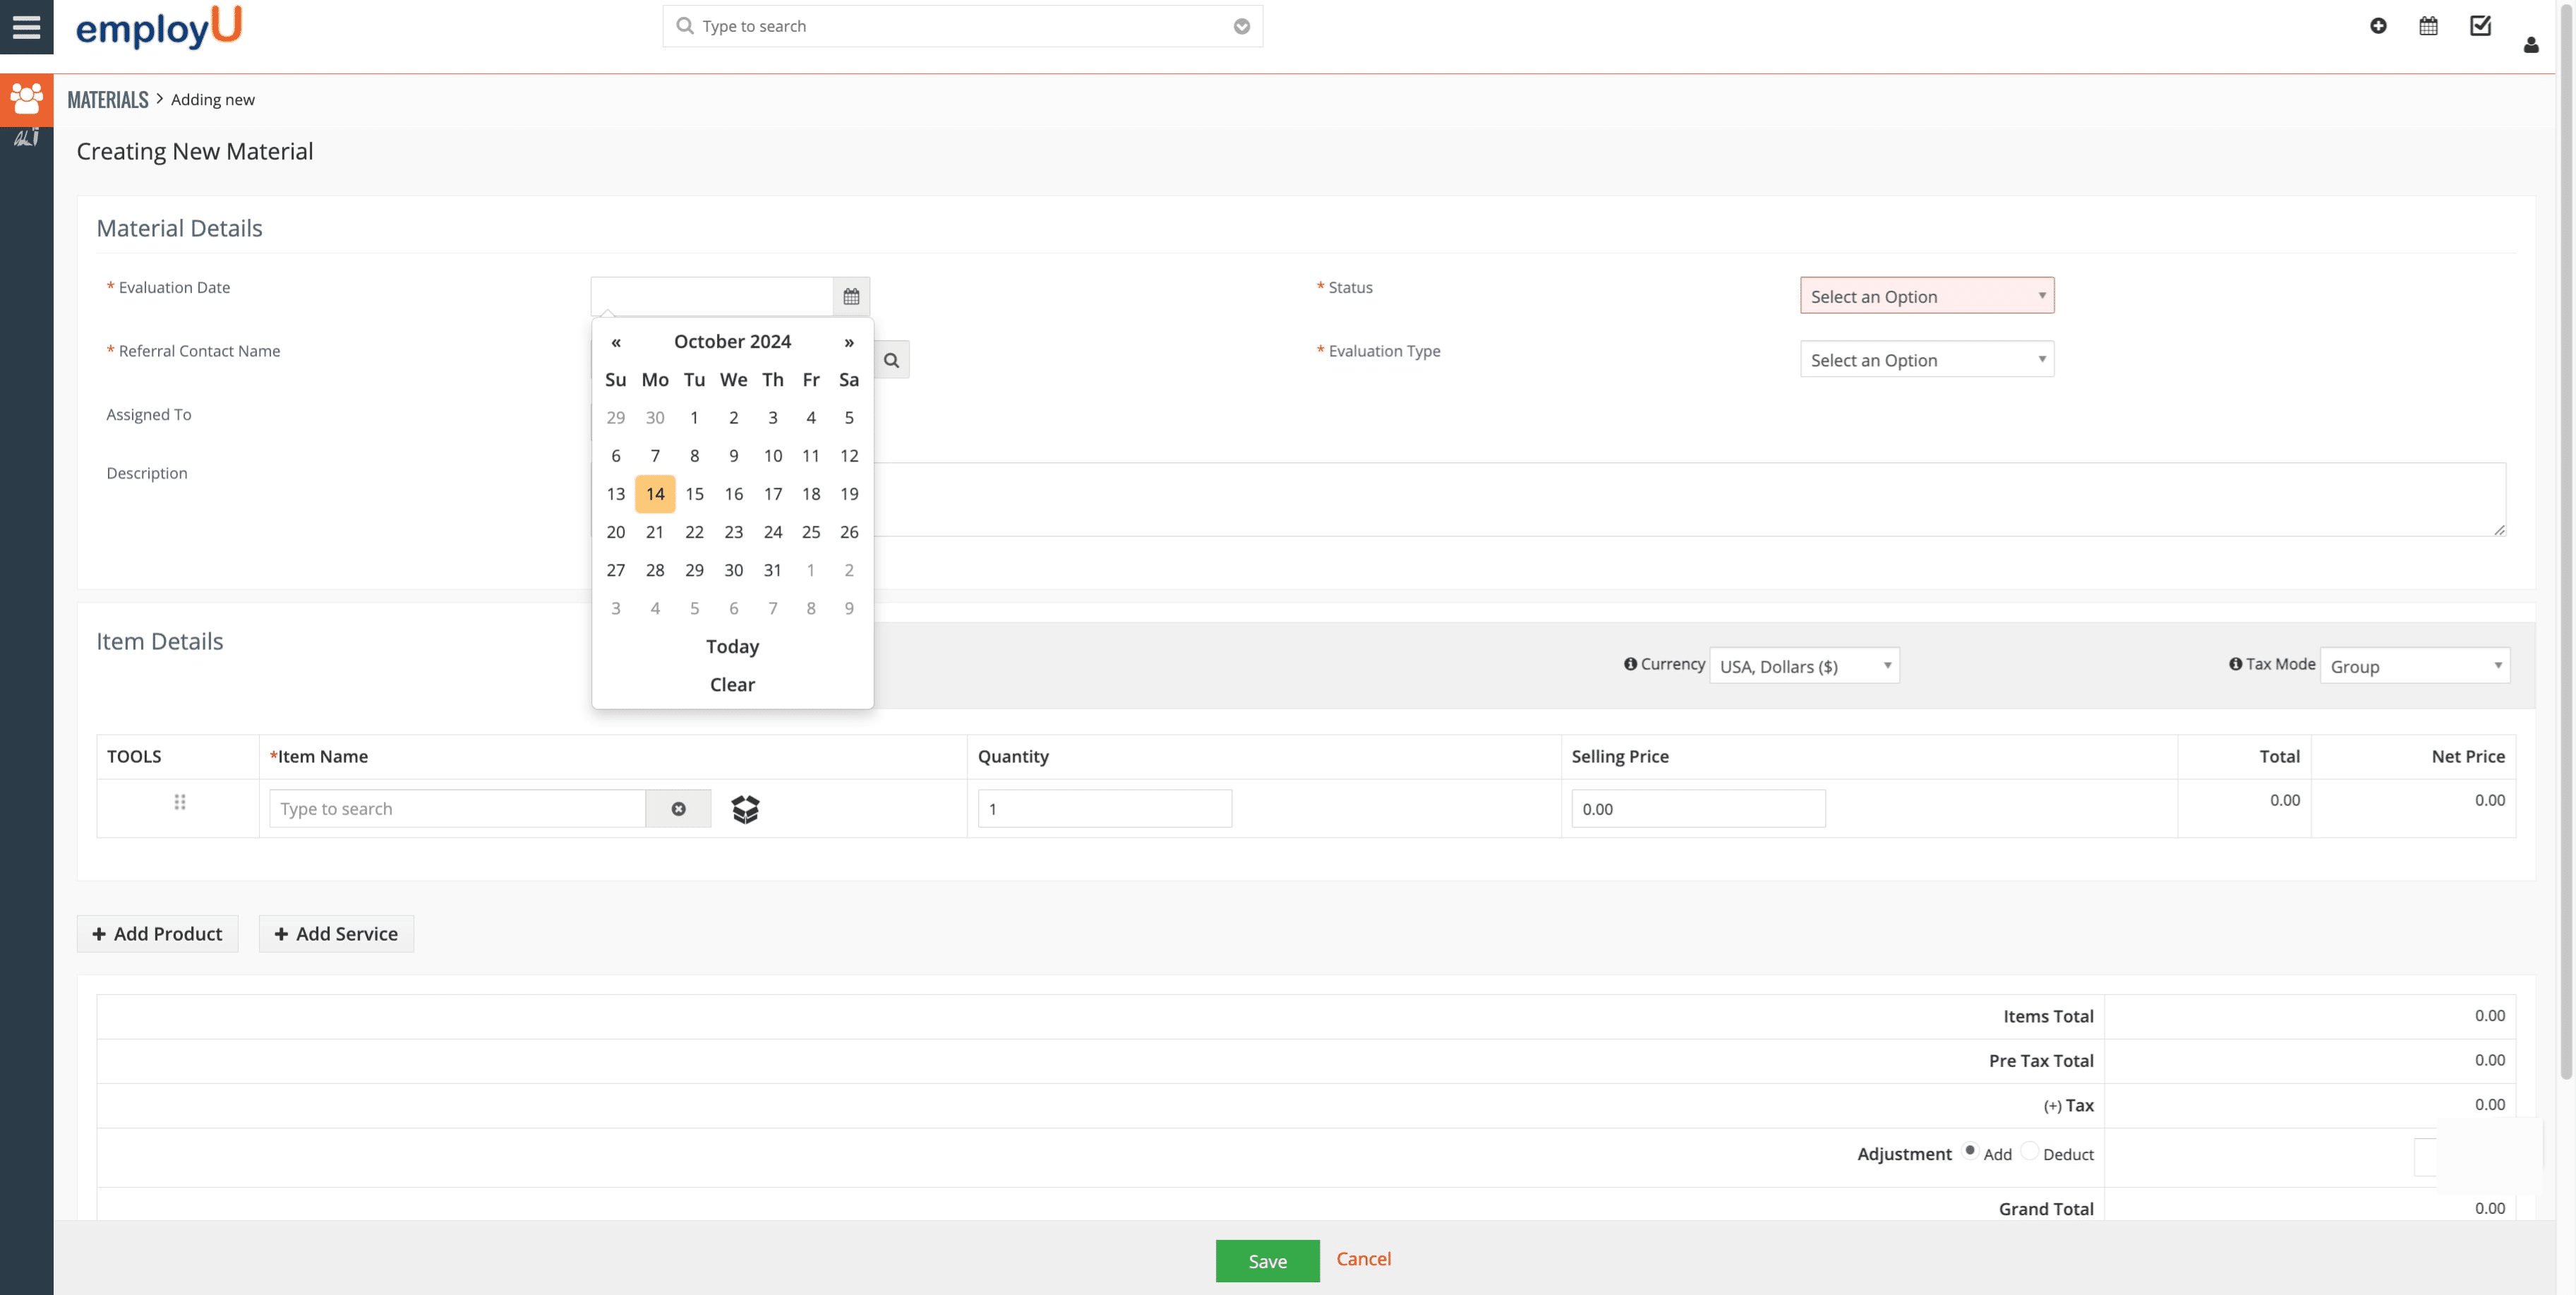The image size is (2576, 1295).
Task: Click the Save button
Action: pyautogui.click(x=1267, y=1261)
